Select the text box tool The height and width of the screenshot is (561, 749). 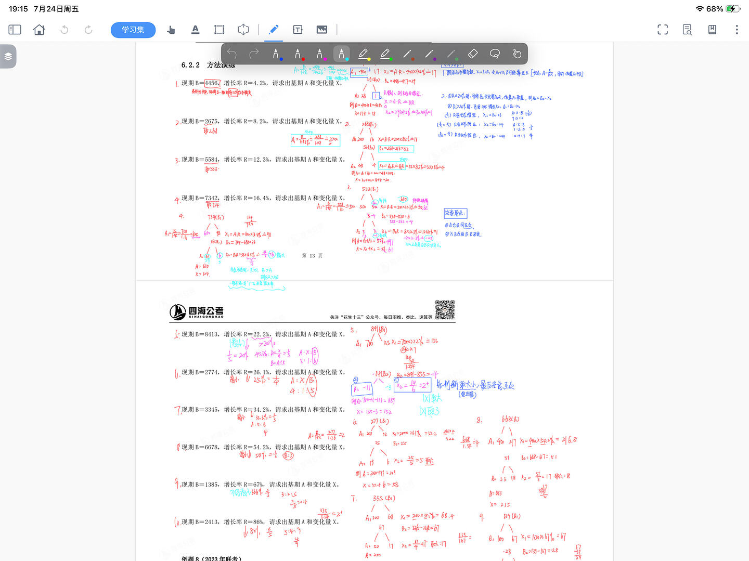[298, 30]
